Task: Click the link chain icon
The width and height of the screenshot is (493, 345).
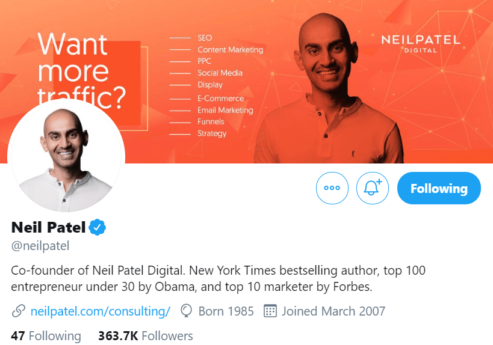Action: [19, 311]
